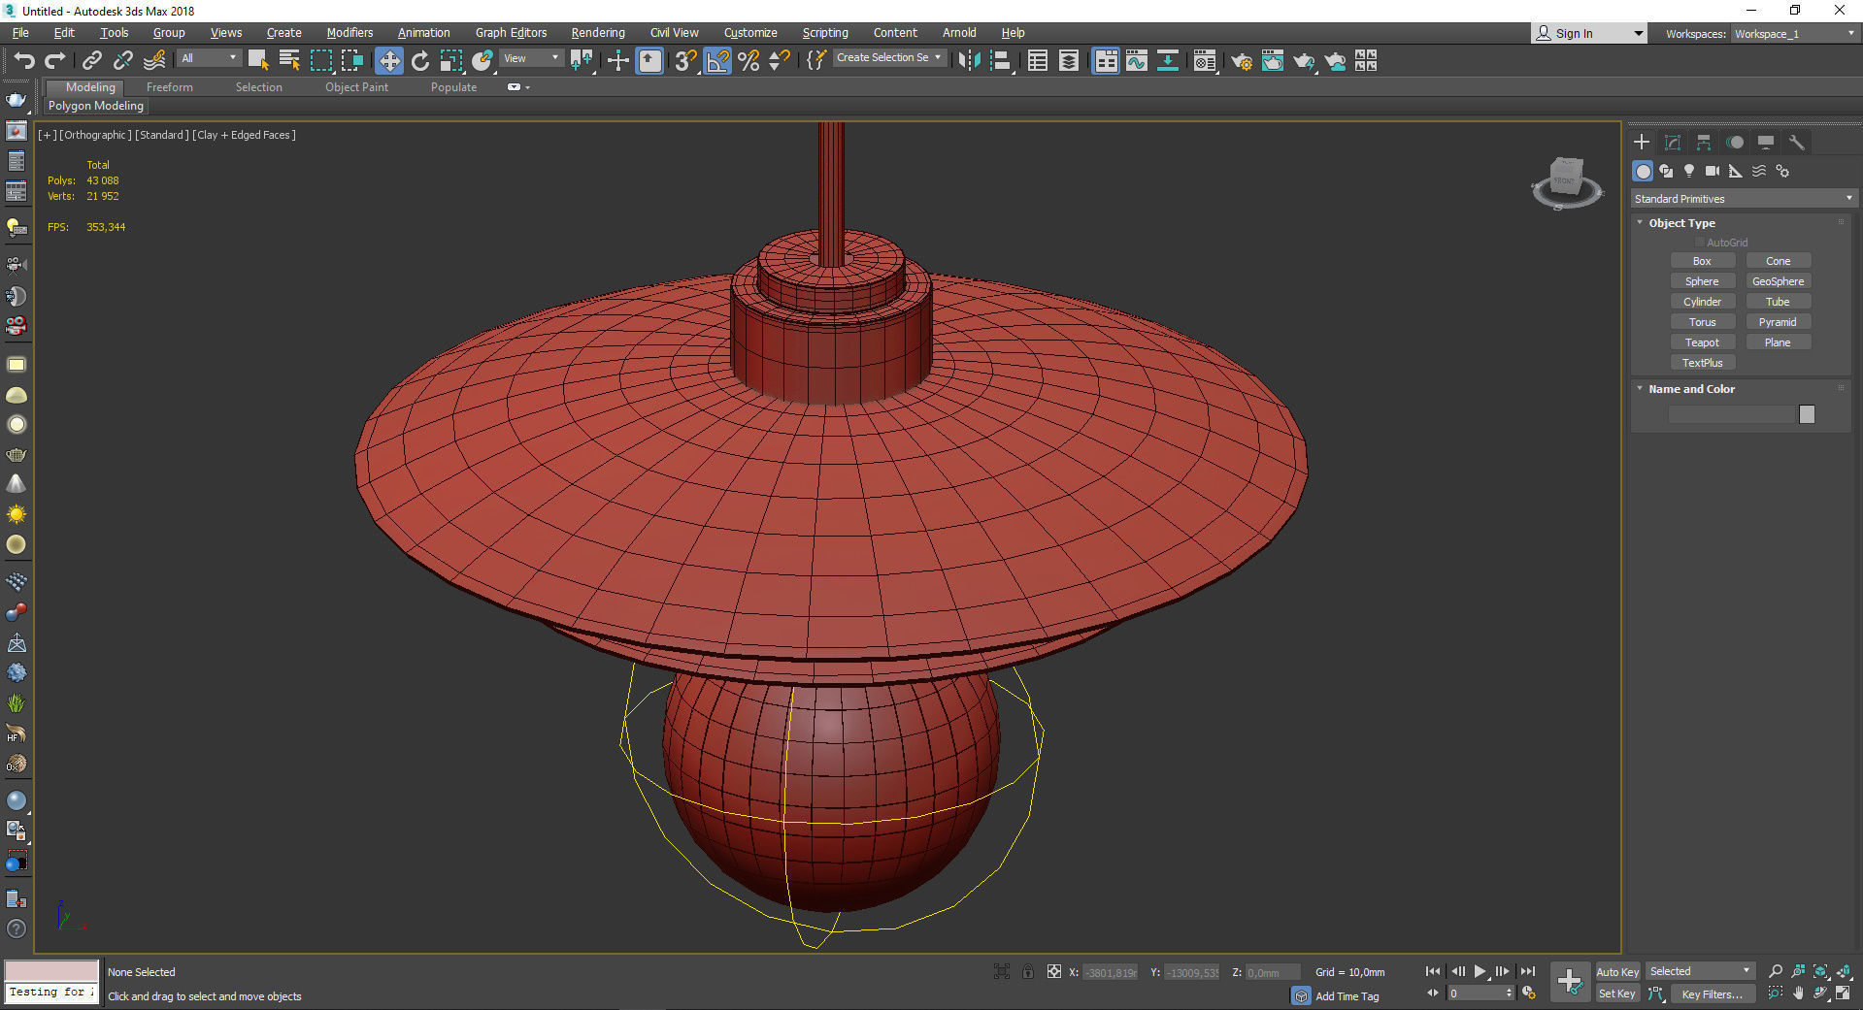Image resolution: width=1863 pixels, height=1010 pixels.
Task: Open Key Filters dialog
Action: tap(1713, 994)
